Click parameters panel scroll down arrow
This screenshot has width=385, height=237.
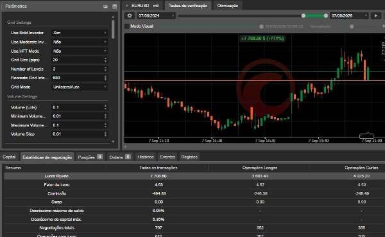[113, 141]
